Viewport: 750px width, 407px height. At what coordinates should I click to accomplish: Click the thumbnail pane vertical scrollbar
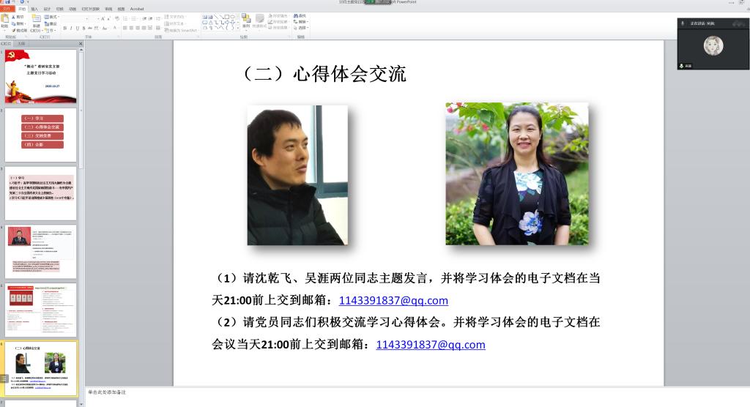pos(81,220)
